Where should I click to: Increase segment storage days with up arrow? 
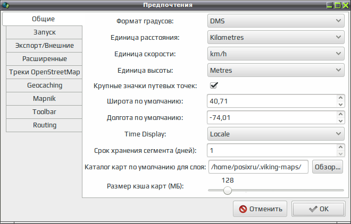pyautogui.click(x=341, y=147)
